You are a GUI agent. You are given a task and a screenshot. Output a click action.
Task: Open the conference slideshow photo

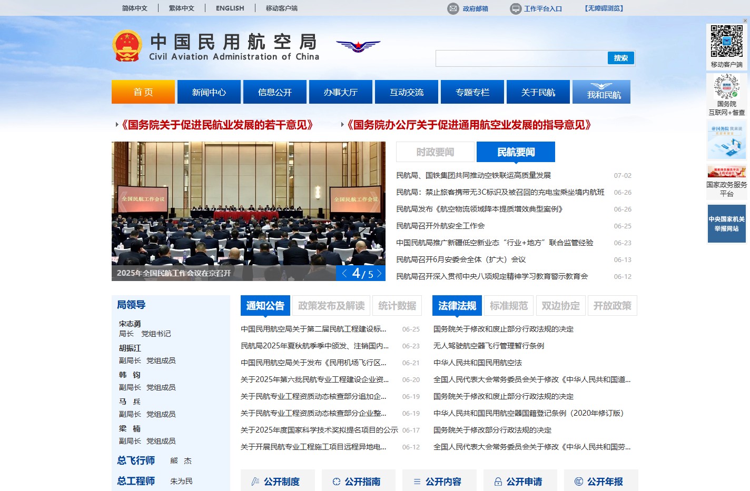(x=249, y=211)
